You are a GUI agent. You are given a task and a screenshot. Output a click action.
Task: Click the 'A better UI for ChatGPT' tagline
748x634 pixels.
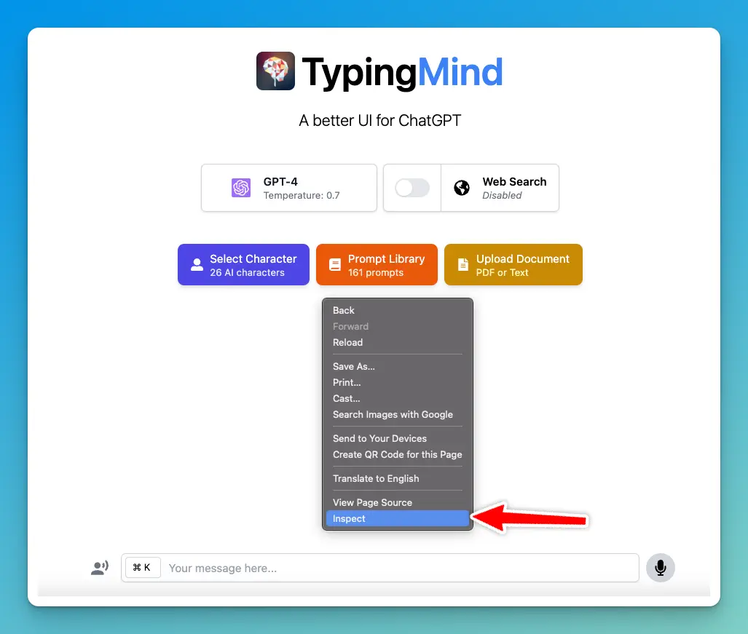click(x=379, y=121)
